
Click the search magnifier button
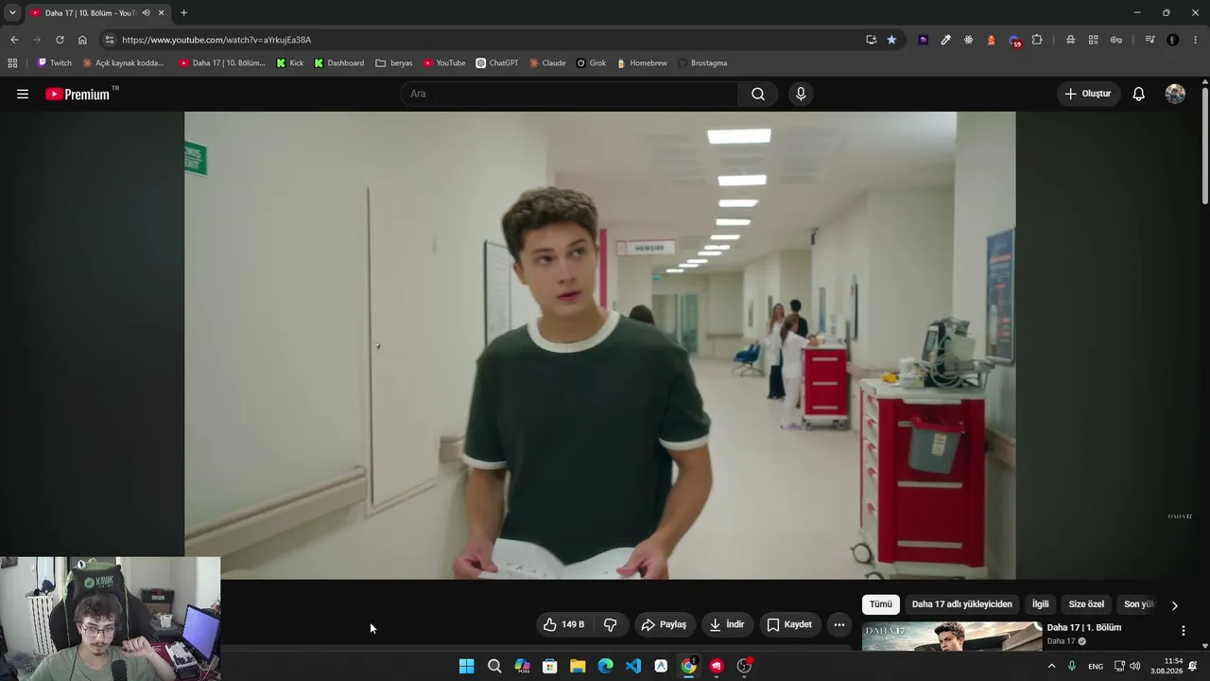click(x=758, y=94)
